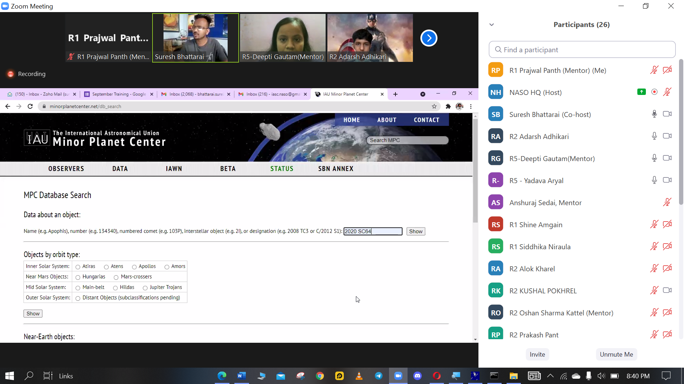The width and height of the screenshot is (684, 384).
Task: Open the HOME menu item
Action: click(352, 120)
